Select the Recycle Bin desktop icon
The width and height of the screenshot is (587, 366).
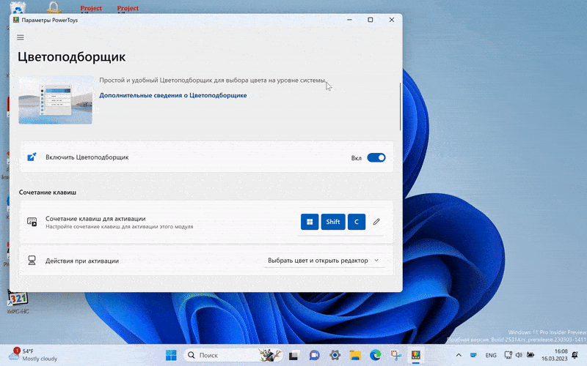pyautogui.click(x=17, y=7)
